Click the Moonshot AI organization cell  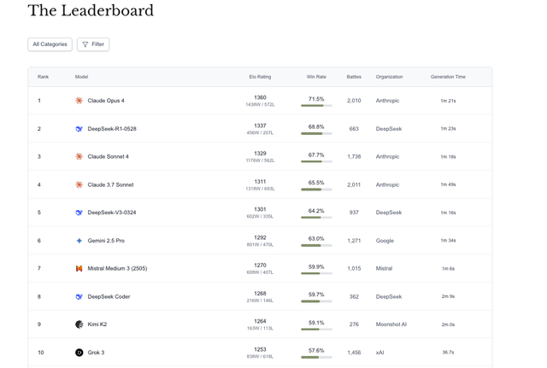click(x=391, y=324)
